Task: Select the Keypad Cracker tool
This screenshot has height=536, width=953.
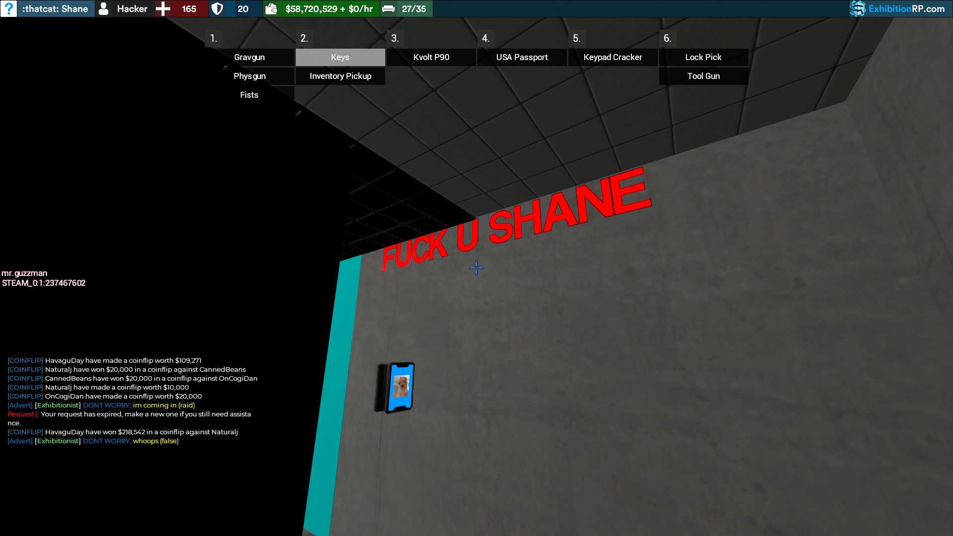Action: coord(613,57)
